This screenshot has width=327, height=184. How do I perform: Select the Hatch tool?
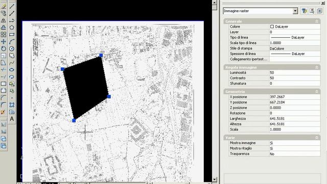[x=12, y=105]
